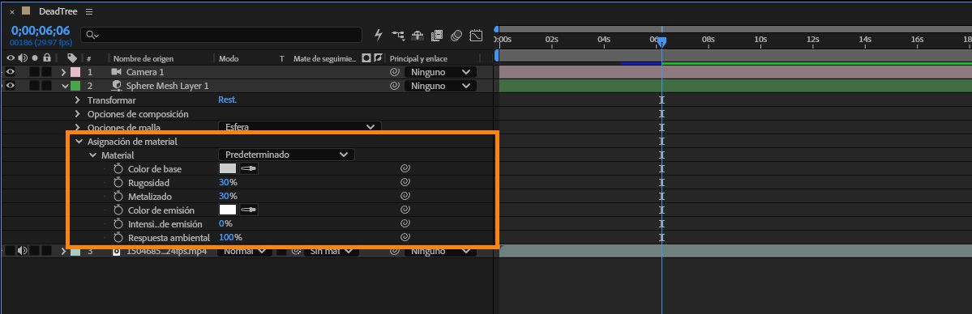
Task: Show video of the mp4 layer
Action: pyautogui.click(x=10, y=251)
